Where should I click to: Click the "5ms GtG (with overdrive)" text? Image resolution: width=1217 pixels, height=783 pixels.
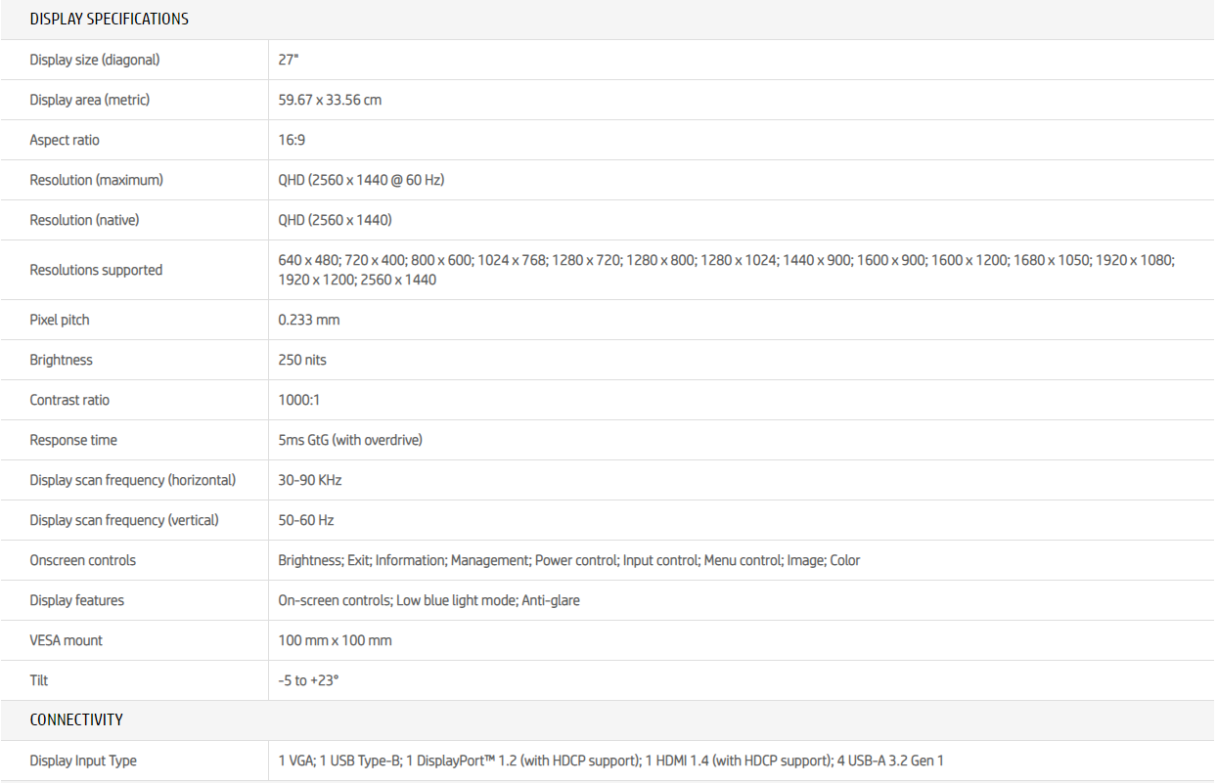point(350,440)
